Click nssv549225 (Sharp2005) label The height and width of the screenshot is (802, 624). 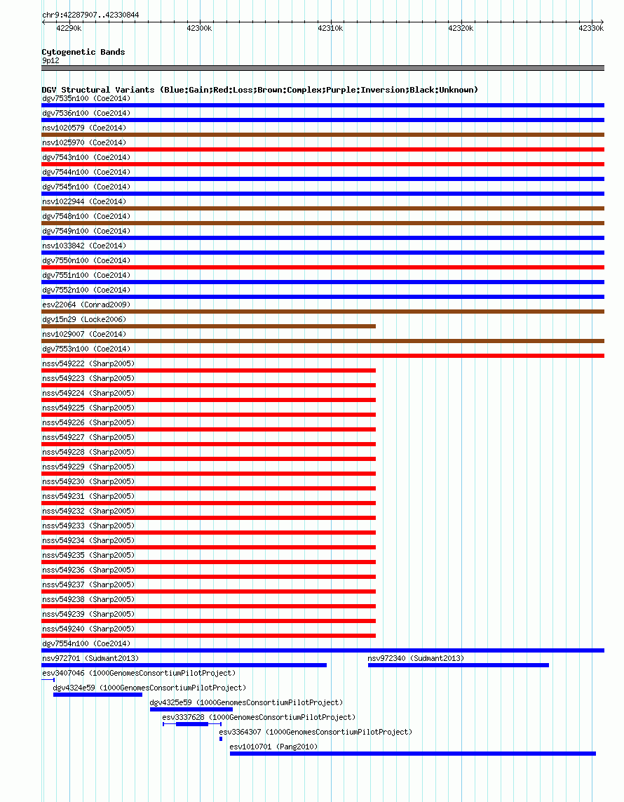pos(88,408)
